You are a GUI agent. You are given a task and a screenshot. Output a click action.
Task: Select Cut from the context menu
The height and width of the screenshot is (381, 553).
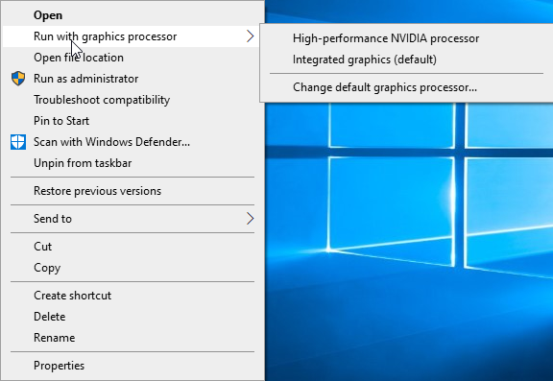[132, 247]
